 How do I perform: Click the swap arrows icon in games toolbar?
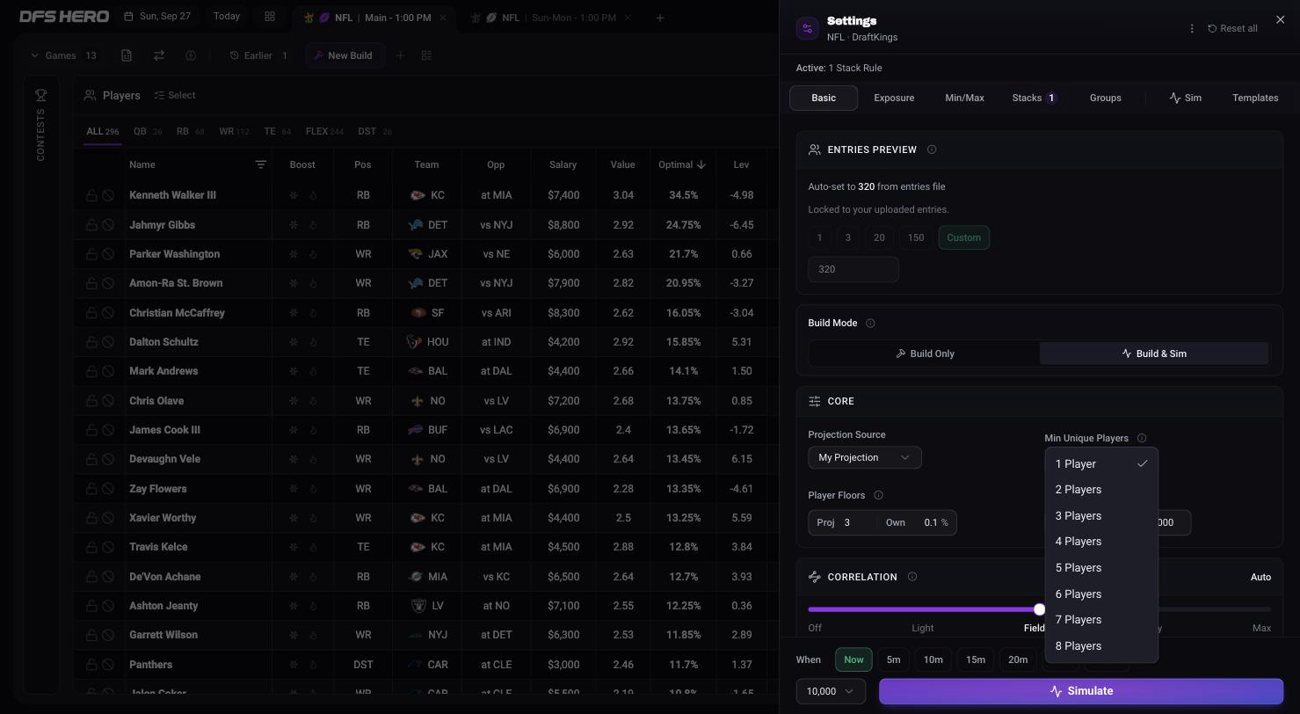pyautogui.click(x=159, y=55)
